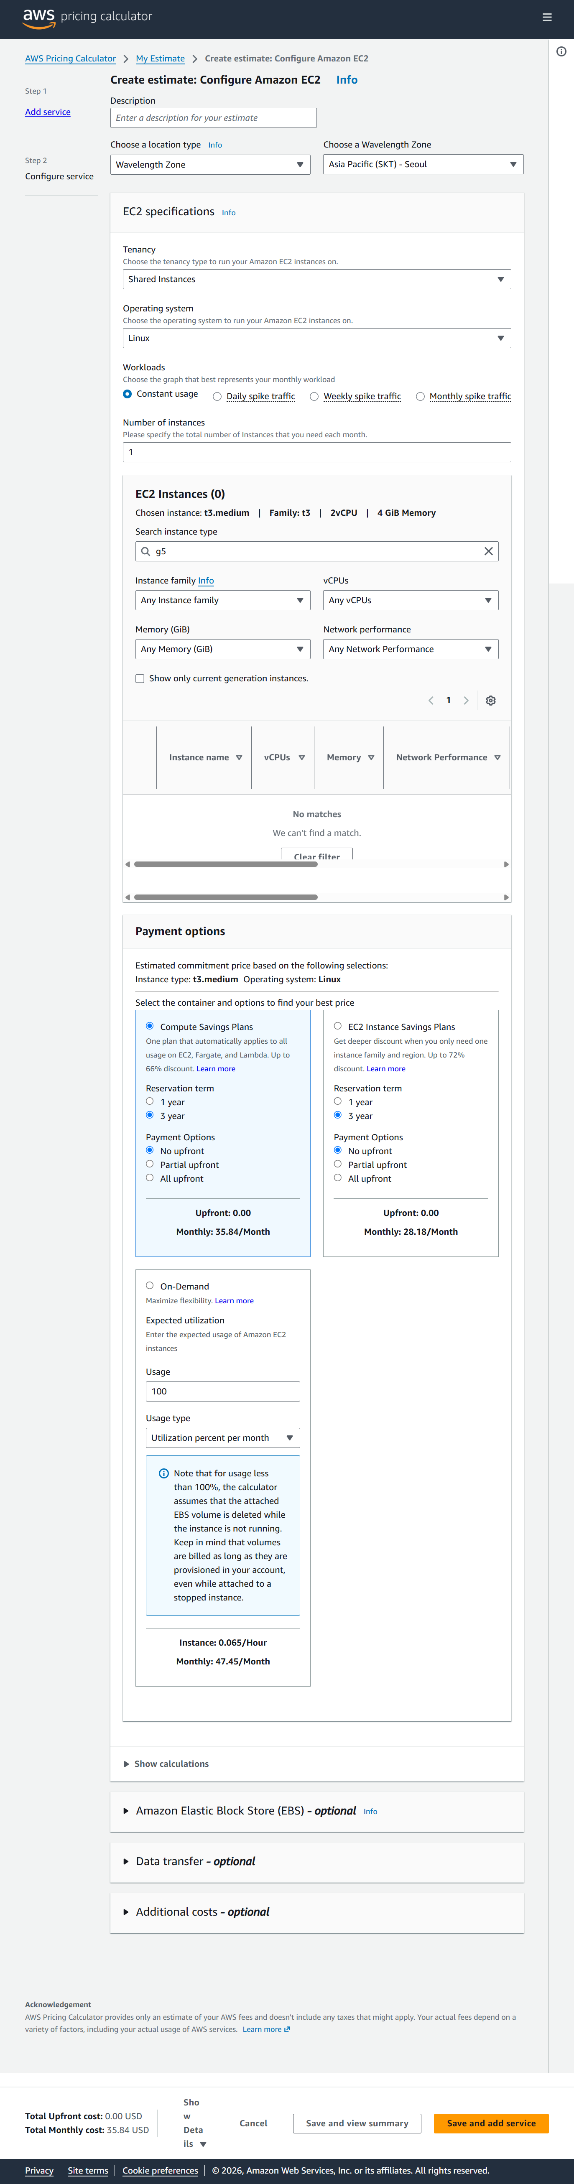Go to next page of instances
The image size is (574, 2184).
click(465, 700)
